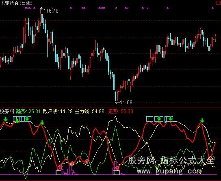The height and width of the screenshot is (181, 221).
Task: Click the 股旁网 indicator name
Action: point(7,111)
